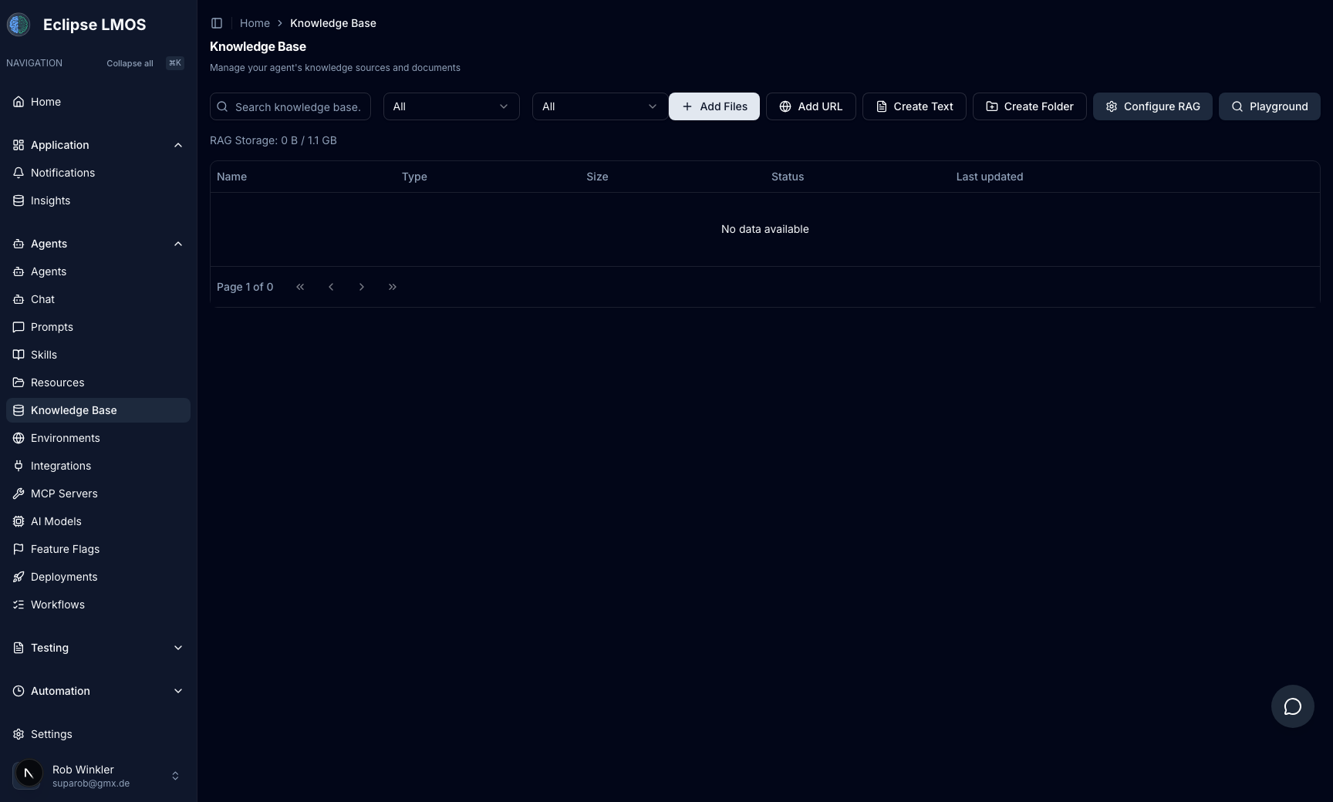
Task: Click the Environments globe icon
Action: coord(19,438)
